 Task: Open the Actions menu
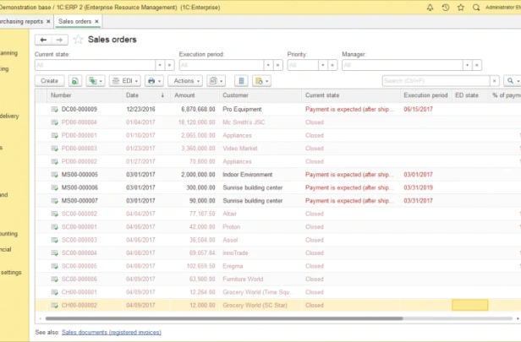pyautogui.click(x=185, y=81)
